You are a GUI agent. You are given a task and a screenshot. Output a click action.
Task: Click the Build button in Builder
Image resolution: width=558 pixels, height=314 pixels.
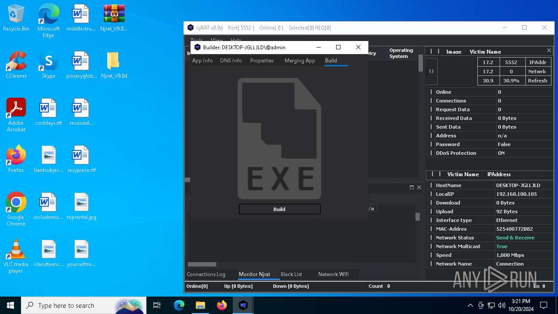coord(279,209)
